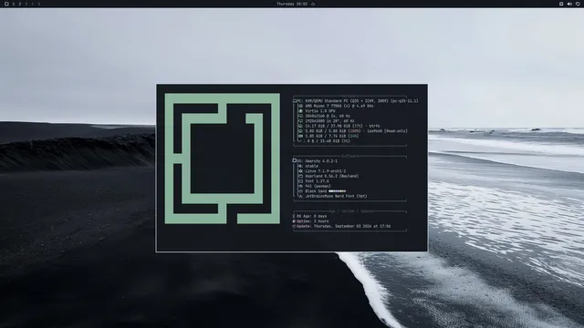Click the hourglass icon beside OS Age
Screen dimensions: 584x328
click(x=294, y=216)
